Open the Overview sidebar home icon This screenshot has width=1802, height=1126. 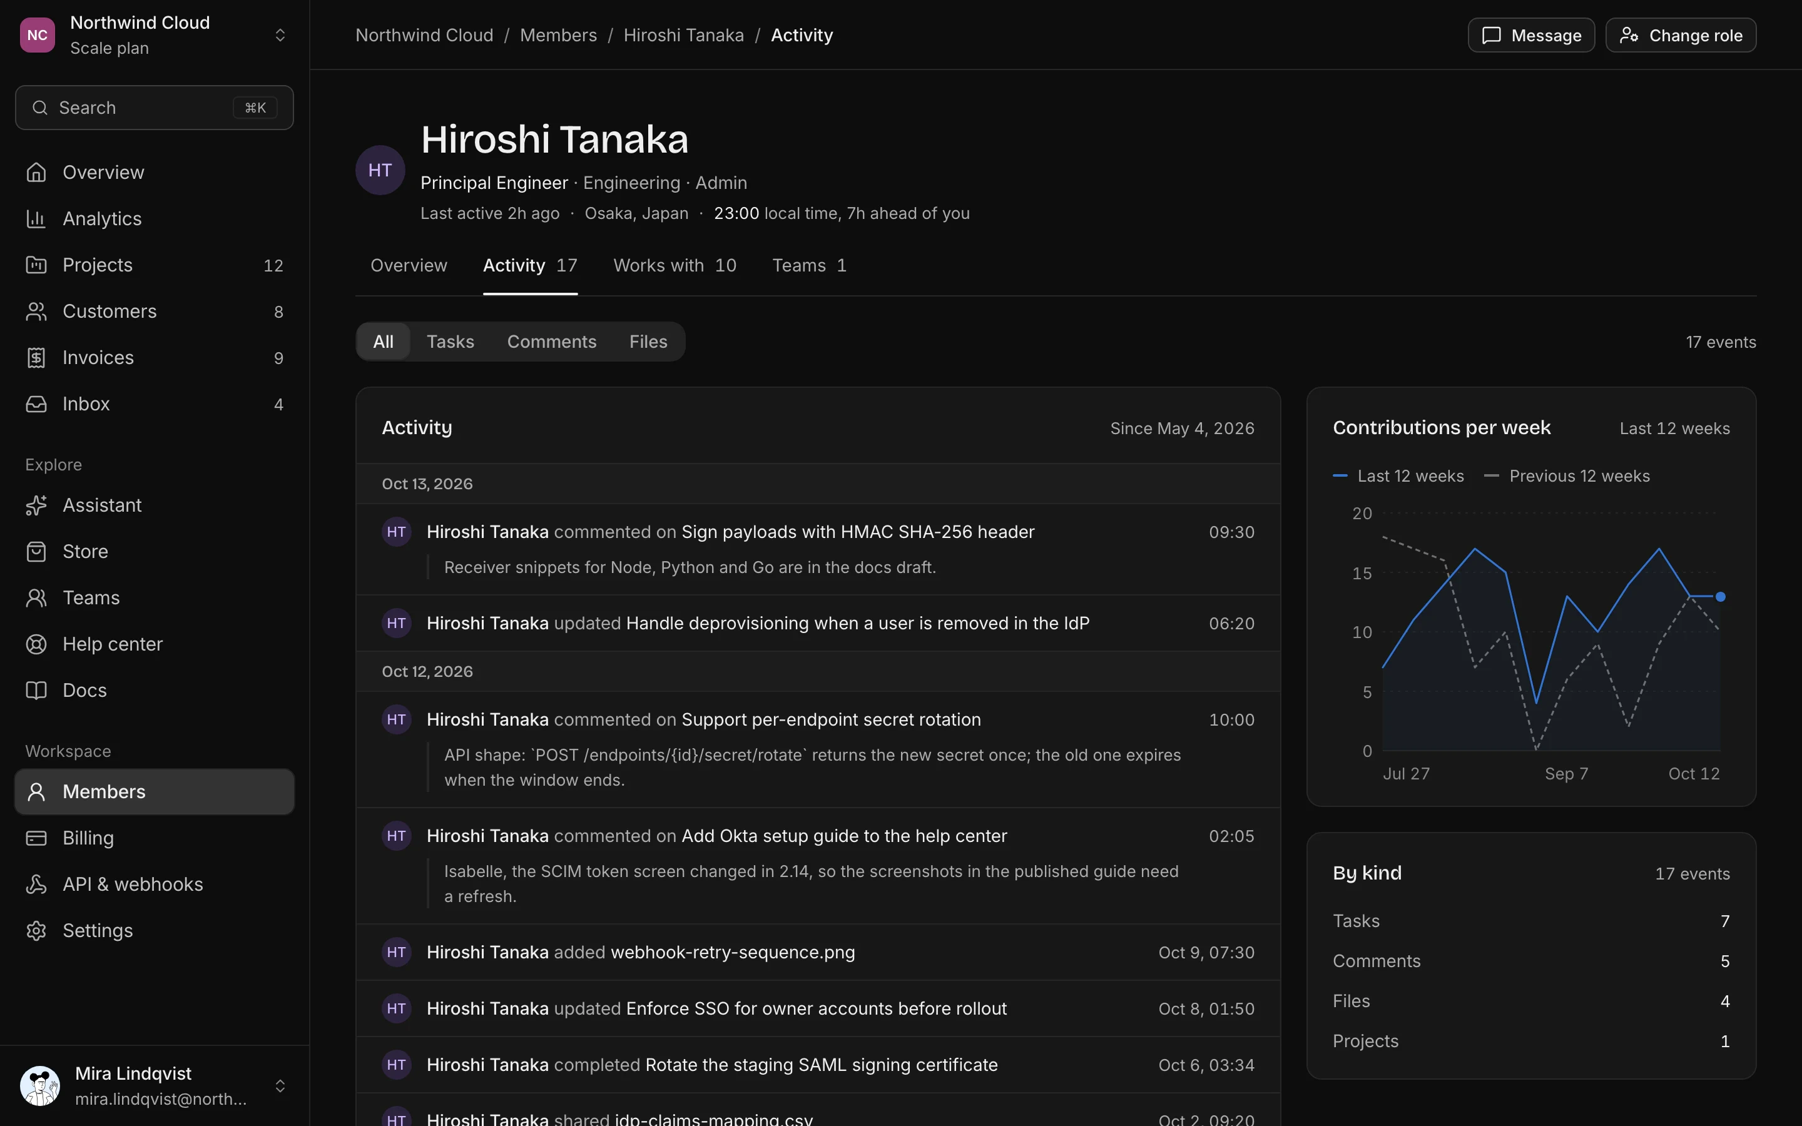[x=36, y=172]
